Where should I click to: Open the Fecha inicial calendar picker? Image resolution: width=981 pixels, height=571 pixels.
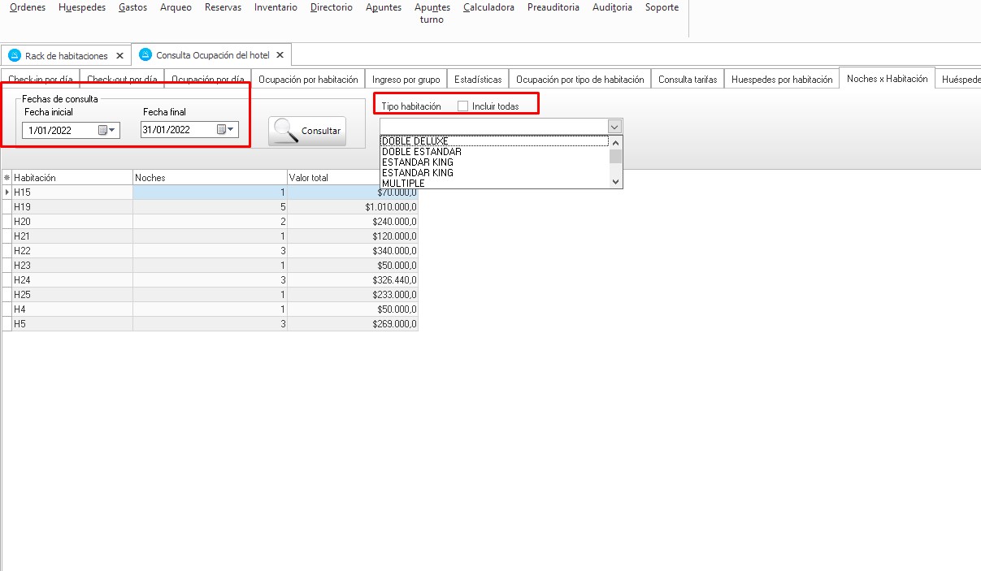coord(107,130)
